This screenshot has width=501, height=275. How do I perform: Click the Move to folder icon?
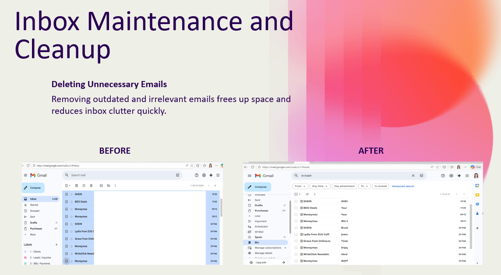[108, 186]
